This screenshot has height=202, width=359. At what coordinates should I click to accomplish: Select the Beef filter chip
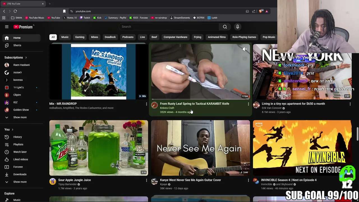point(154,37)
